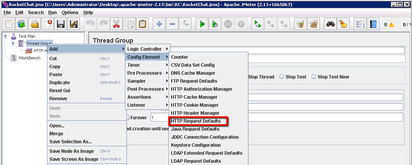Start the test with green play icon

(x=202, y=24)
